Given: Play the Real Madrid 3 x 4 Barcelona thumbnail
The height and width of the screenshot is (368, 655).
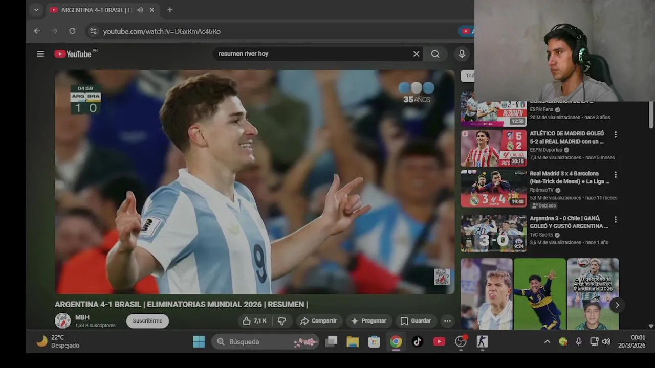Looking at the screenshot, I should tap(493, 189).
